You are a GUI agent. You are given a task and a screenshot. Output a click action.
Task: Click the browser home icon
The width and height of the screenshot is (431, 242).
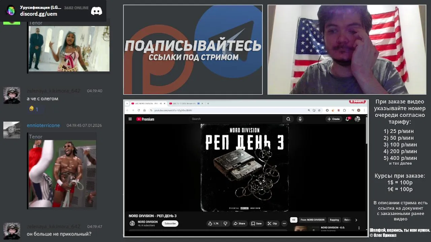tap(144, 110)
